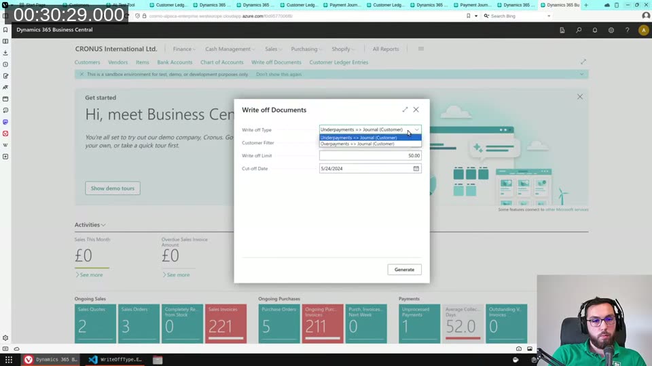Open Customer Ledger Entries navigation link

click(x=338, y=62)
